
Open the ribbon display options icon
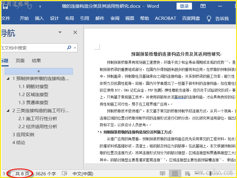click(203, 6)
